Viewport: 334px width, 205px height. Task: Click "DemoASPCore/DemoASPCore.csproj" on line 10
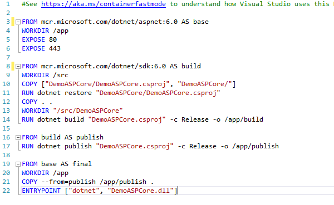click(107, 84)
